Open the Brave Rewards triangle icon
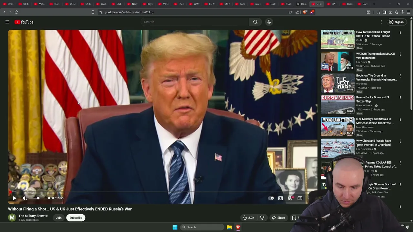The width and height of the screenshot is (413, 232). (312, 12)
